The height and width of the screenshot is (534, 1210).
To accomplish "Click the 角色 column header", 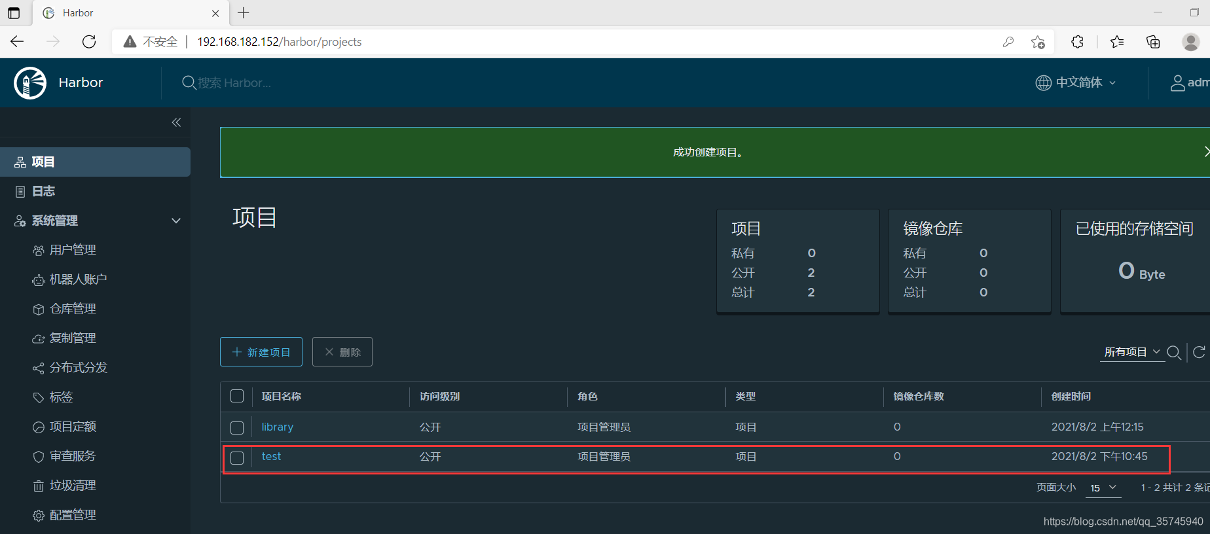I will coord(587,397).
